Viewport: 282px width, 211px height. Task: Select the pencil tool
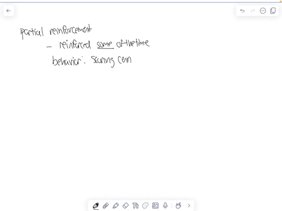coord(106,206)
